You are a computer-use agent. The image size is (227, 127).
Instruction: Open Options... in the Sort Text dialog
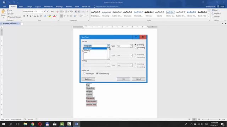click(x=88, y=79)
